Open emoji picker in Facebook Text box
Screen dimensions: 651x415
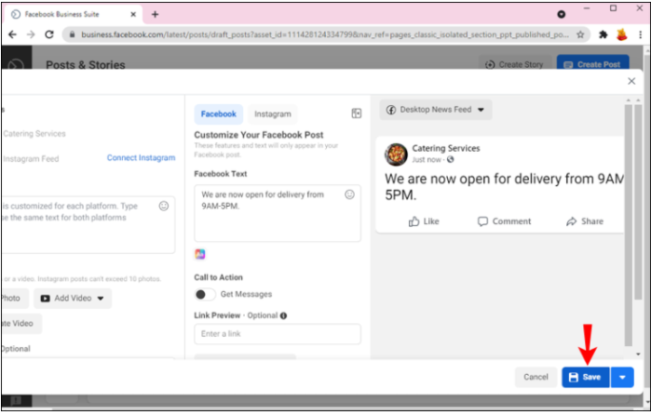coord(349,194)
